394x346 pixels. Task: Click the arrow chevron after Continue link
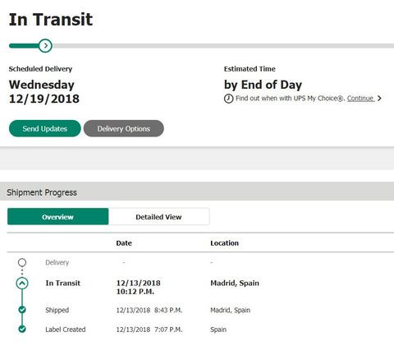point(379,99)
